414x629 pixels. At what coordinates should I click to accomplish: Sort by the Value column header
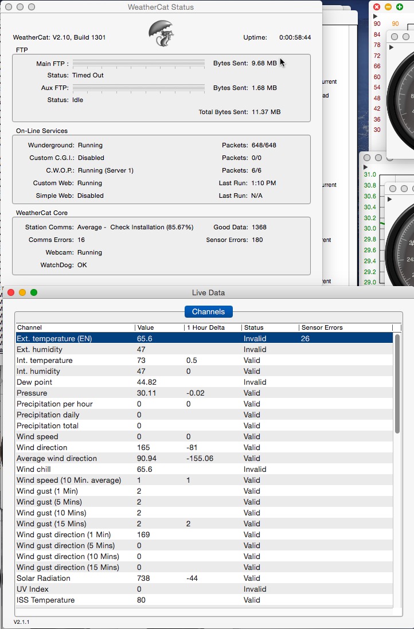click(159, 327)
